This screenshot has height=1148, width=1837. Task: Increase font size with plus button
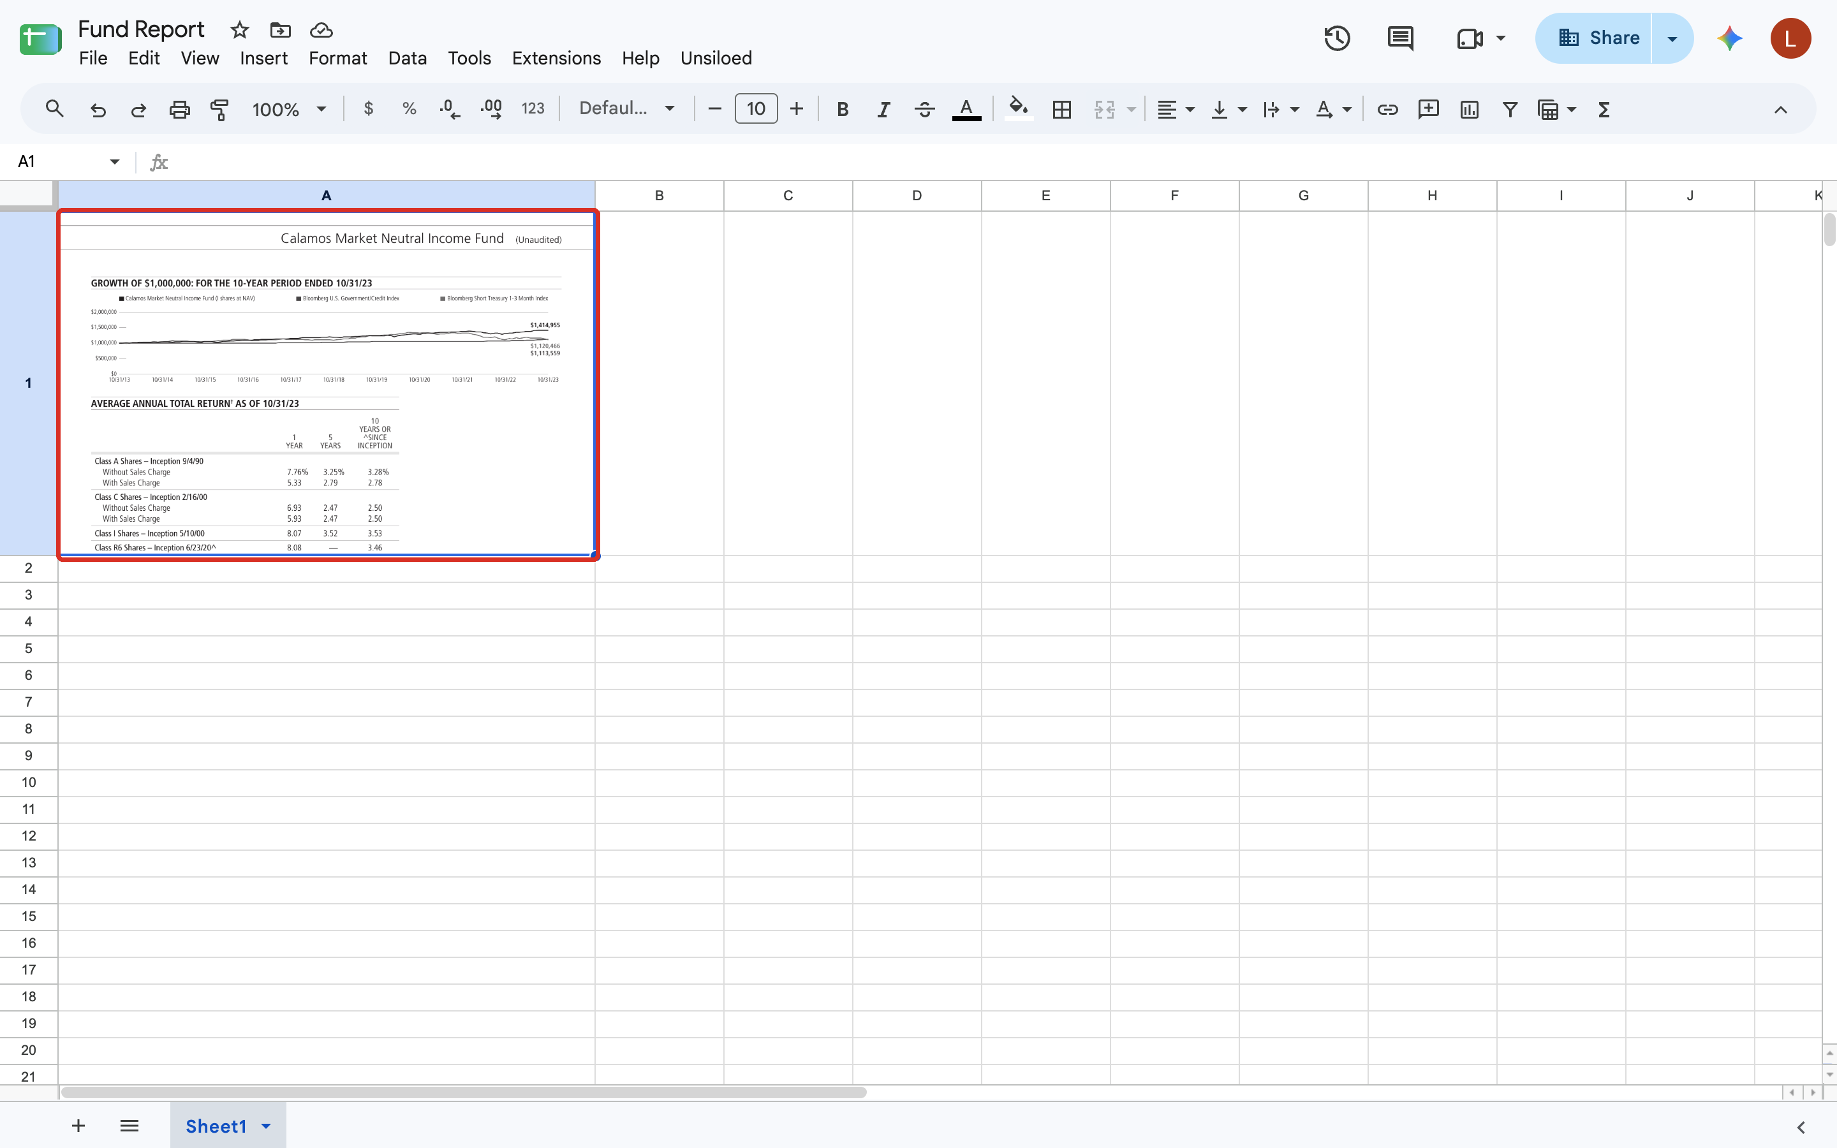796,109
